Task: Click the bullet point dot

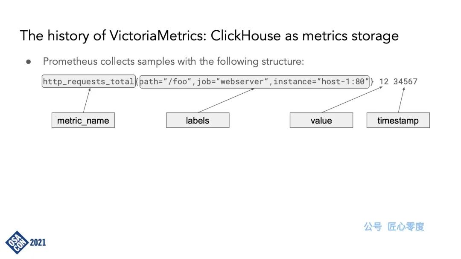Action: click(29, 62)
